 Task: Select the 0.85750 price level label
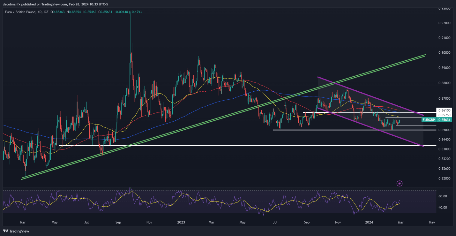[444, 115]
